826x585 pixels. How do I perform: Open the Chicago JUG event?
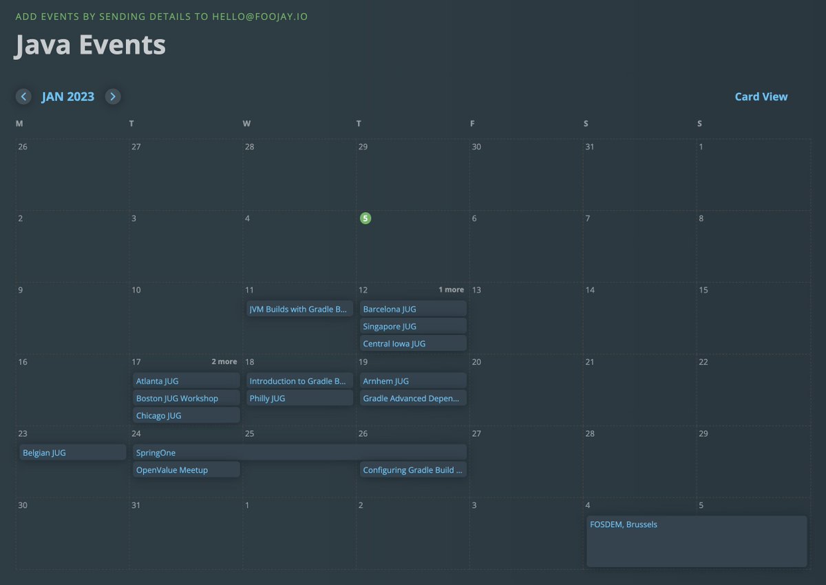[187, 415]
